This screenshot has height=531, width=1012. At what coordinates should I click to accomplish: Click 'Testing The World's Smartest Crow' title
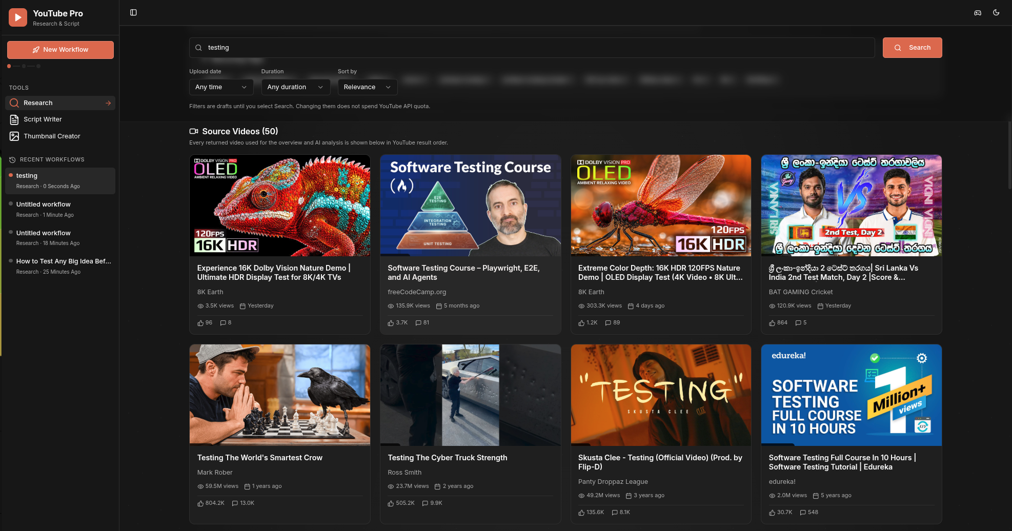[260, 458]
